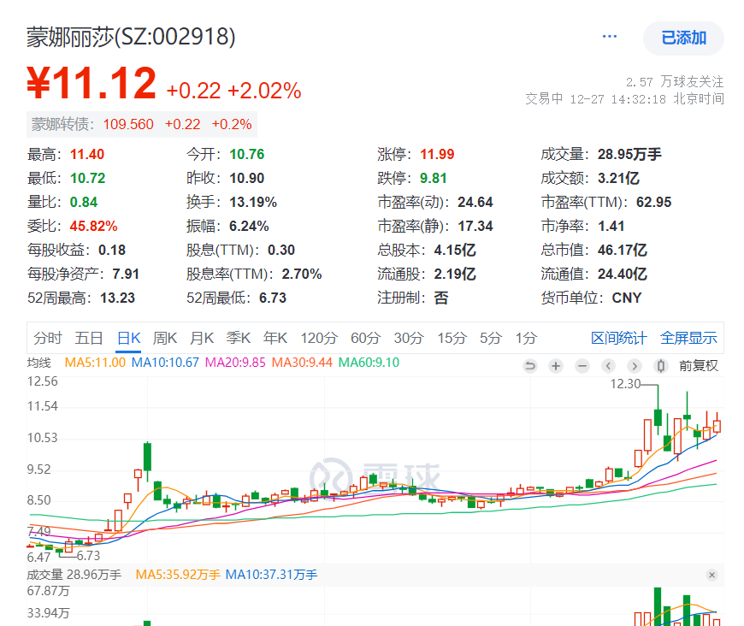Open the 成交量 indicator selector

pos(44,575)
